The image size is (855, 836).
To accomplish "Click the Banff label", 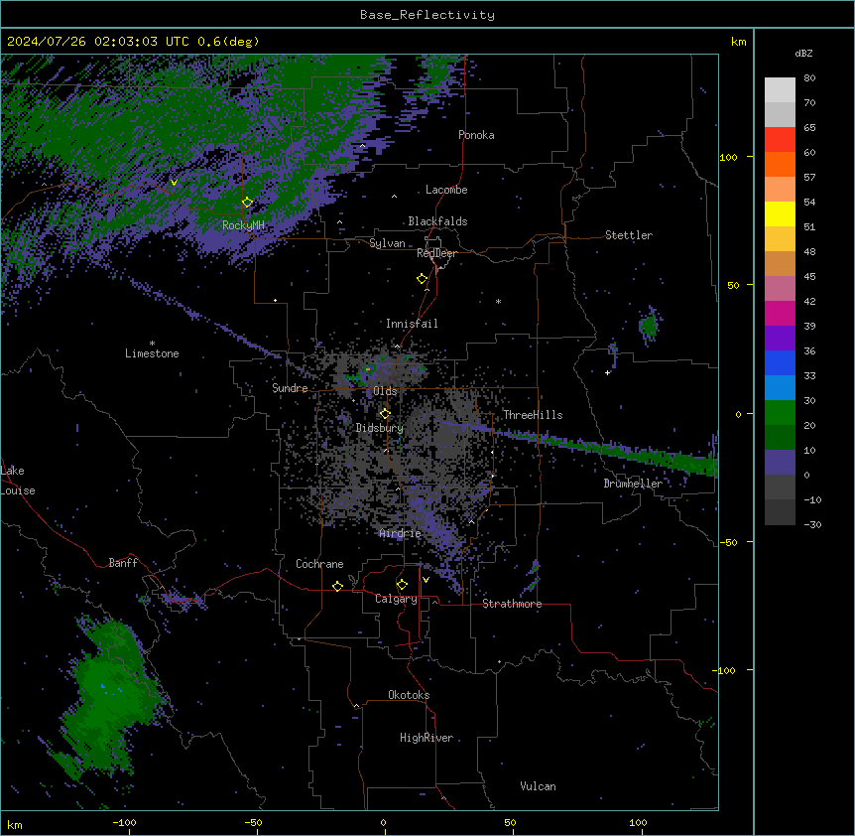I will click(123, 563).
